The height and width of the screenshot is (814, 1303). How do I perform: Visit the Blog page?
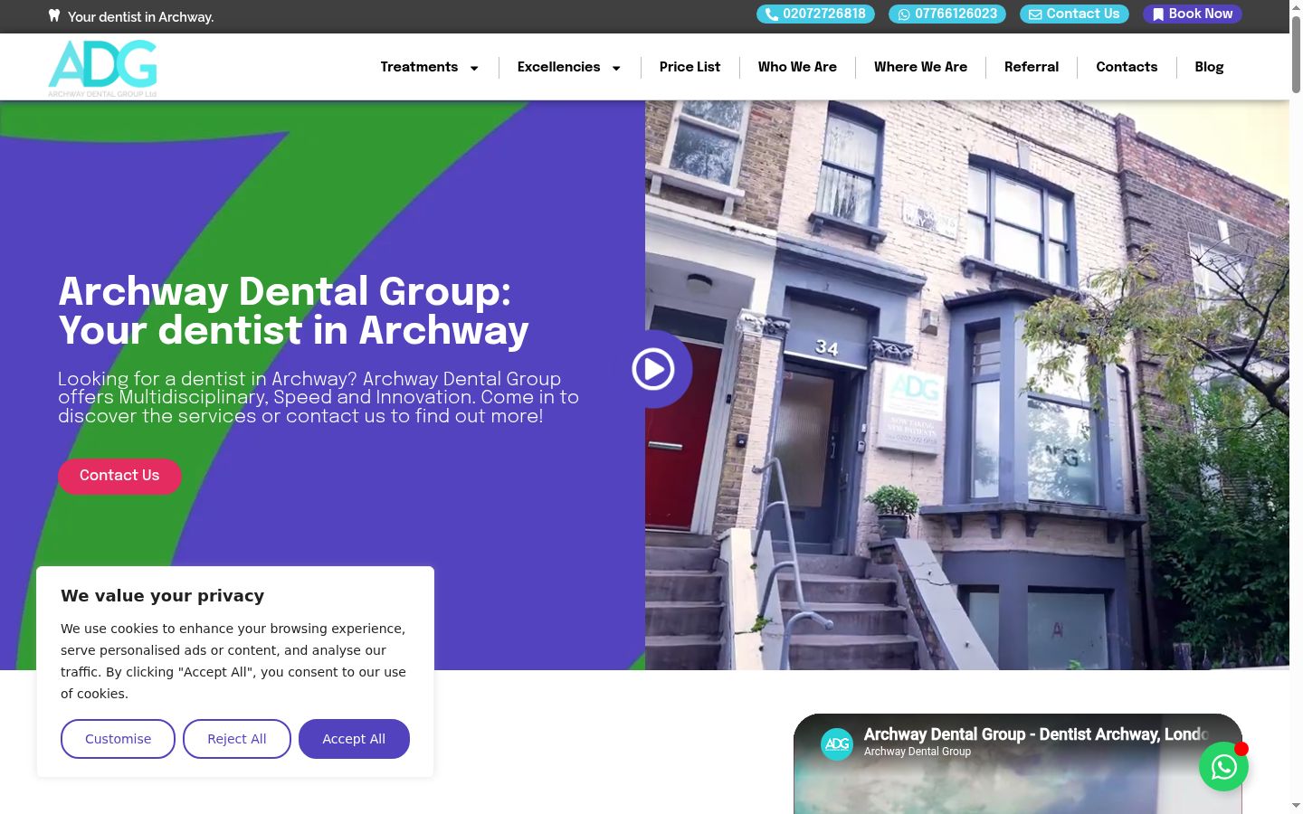coord(1209,67)
